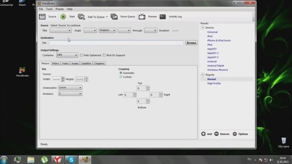Open the Angle dropdown
The width and height of the screenshot is (292, 164).
coord(90,31)
